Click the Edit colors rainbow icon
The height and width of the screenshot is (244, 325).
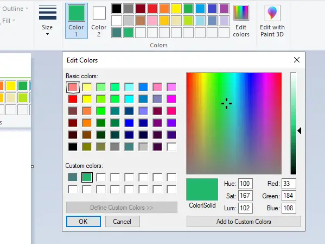tap(241, 13)
